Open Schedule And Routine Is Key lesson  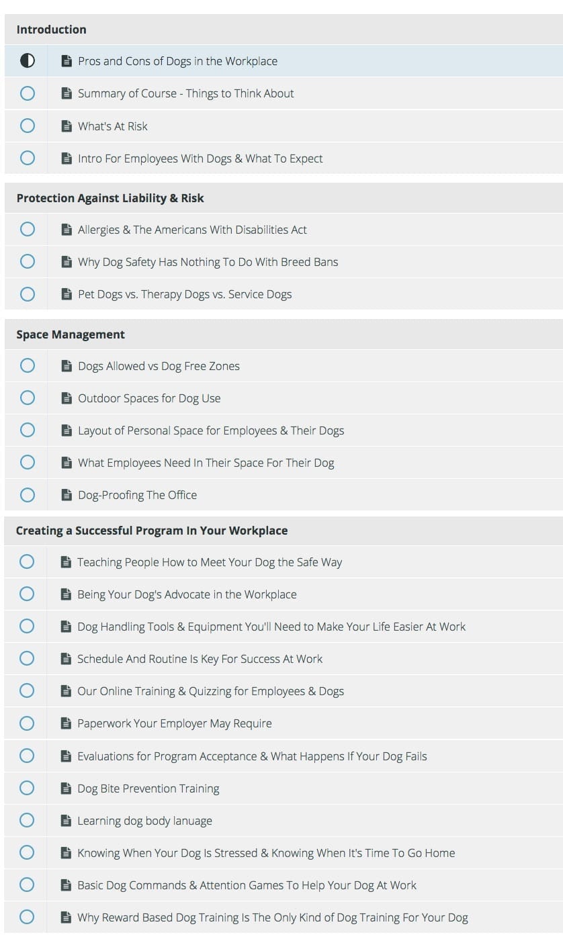point(200,659)
